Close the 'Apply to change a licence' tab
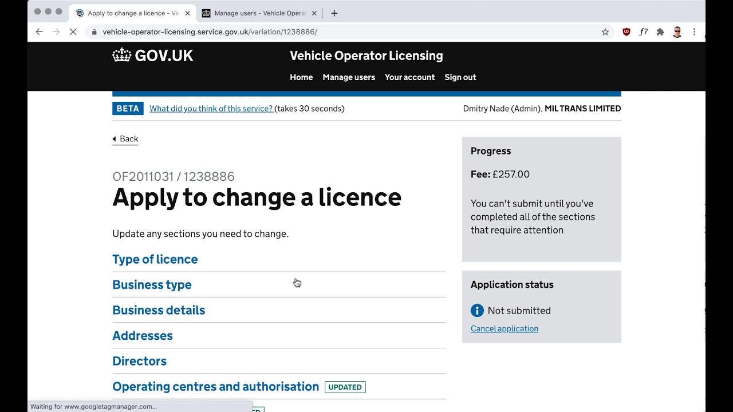The image size is (733, 412). point(187,13)
